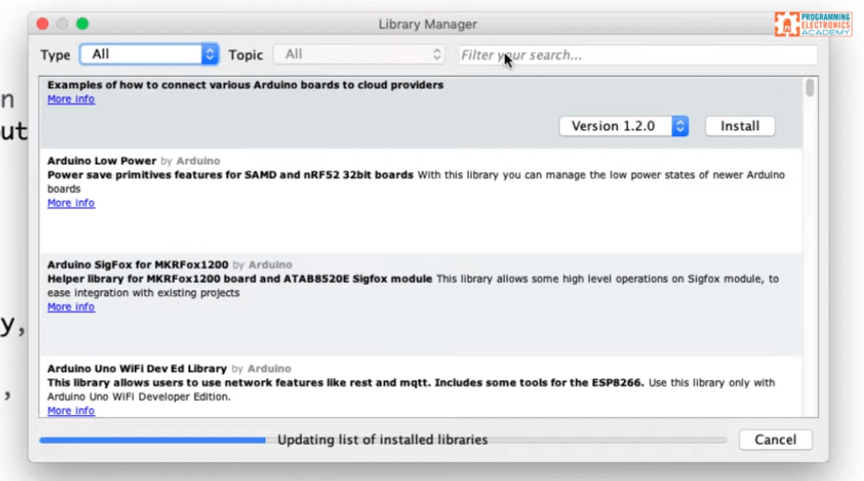The width and height of the screenshot is (864, 481).
Task: Click the updating libraries progress bar
Action: click(383, 440)
